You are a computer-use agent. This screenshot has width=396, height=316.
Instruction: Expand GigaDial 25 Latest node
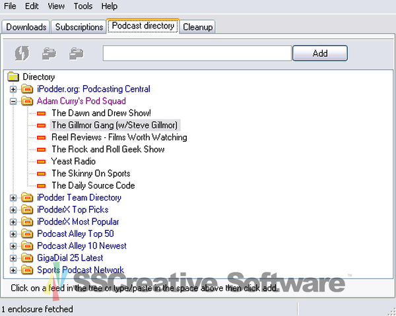coord(13,258)
